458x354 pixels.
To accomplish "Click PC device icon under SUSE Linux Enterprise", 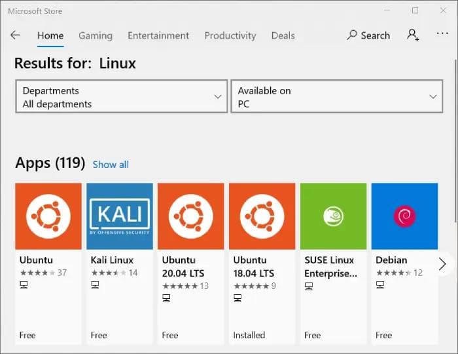I will click(x=309, y=286).
